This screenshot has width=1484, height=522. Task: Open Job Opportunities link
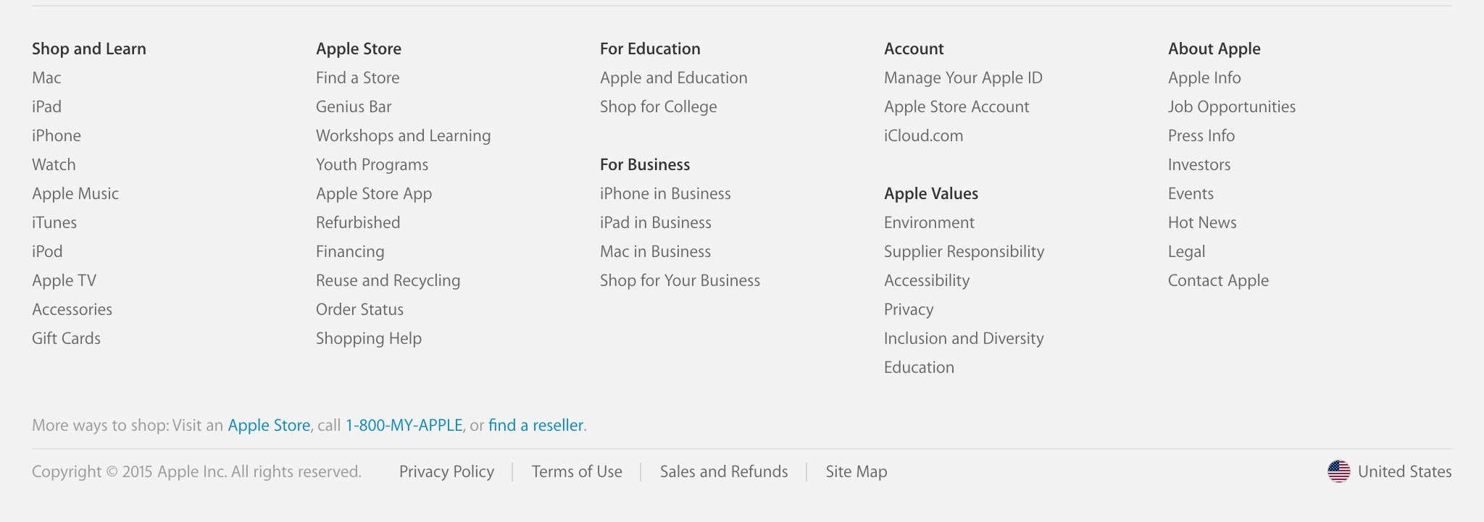point(1232,107)
